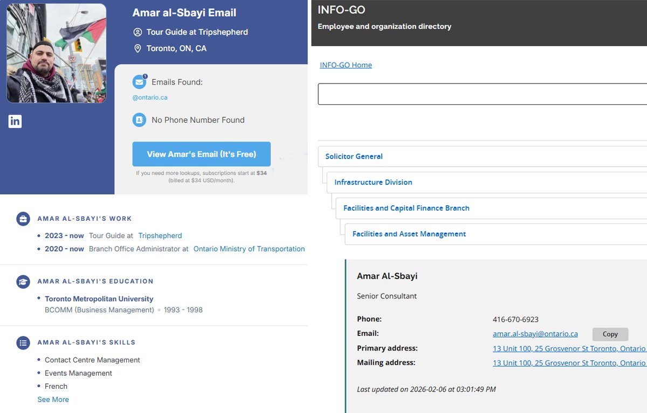Click the Contact Centre Management skill

[x=92, y=360]
